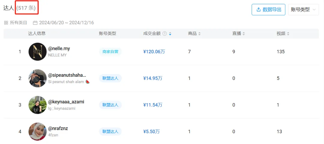This screenshot has height=144, width=324.
Task: Click the 联盟达人 tag for sipeanutshaha
Action: [110, 78]
